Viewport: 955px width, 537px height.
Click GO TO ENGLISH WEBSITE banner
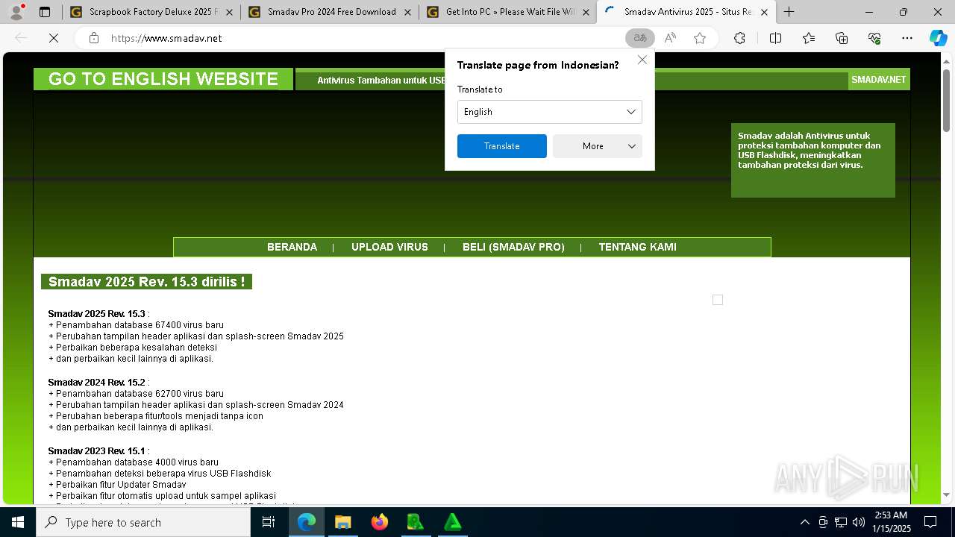[x=163, y=79]
